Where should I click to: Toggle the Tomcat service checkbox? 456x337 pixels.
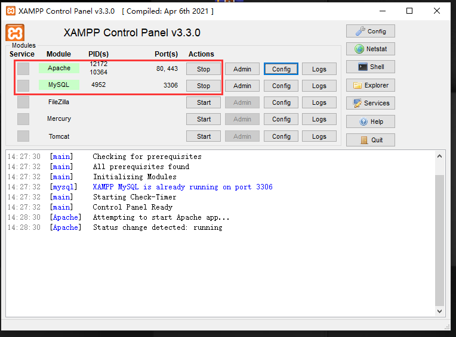coord(23,136)
